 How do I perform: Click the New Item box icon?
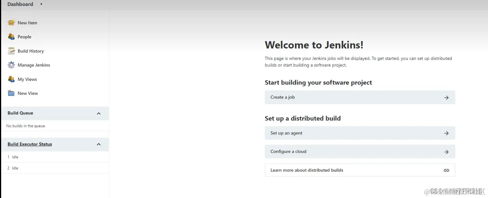tap(11, 23)
